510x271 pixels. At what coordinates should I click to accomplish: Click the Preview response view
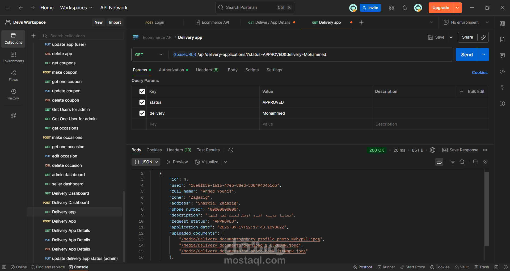[x=177, y=162]
